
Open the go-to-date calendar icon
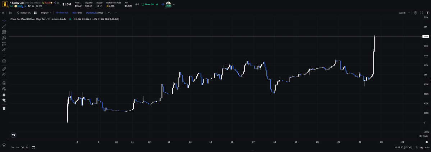click(33, 147)
